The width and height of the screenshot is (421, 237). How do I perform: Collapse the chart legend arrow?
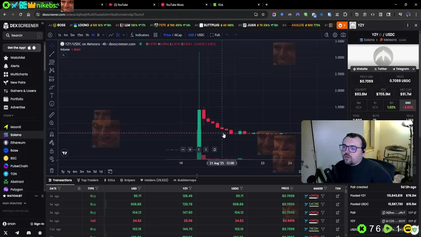[63, 55]
